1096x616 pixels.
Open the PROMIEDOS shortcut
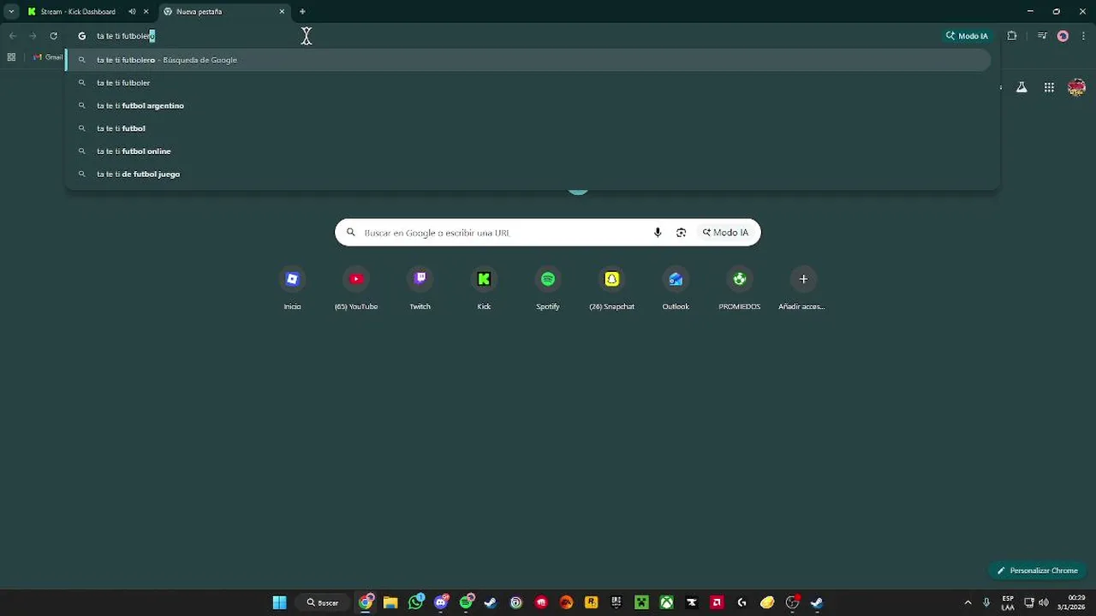(739, 287)
